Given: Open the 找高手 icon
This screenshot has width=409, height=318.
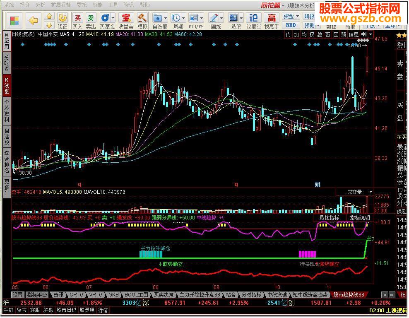Looking at the screenshot, I should point(272,18).
